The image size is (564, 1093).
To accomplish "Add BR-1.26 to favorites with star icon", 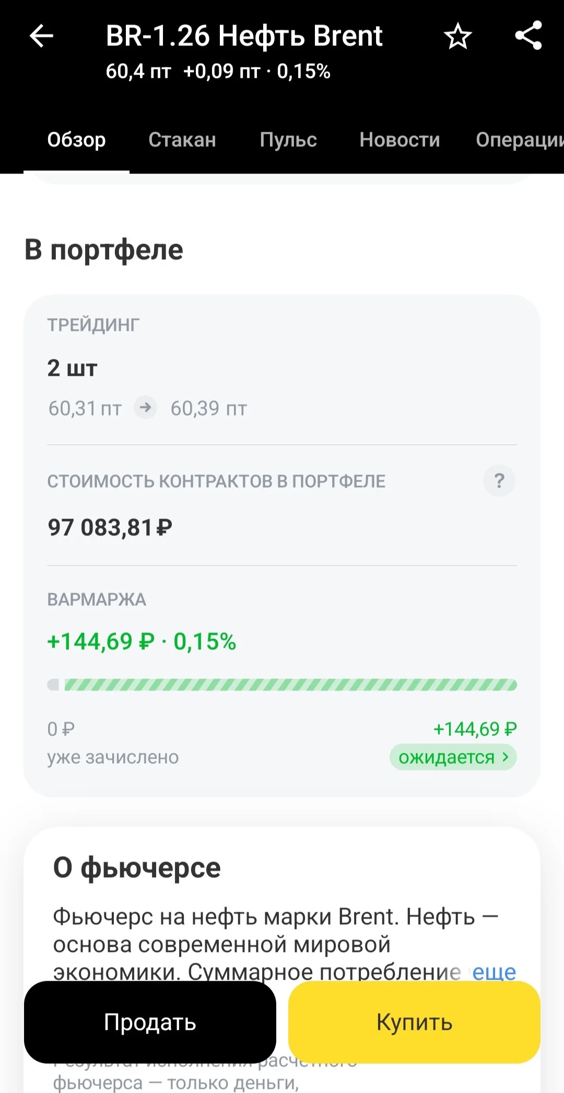I will [458, 36].
